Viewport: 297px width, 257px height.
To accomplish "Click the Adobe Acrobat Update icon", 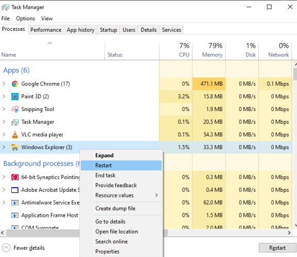I will [15, 190].
